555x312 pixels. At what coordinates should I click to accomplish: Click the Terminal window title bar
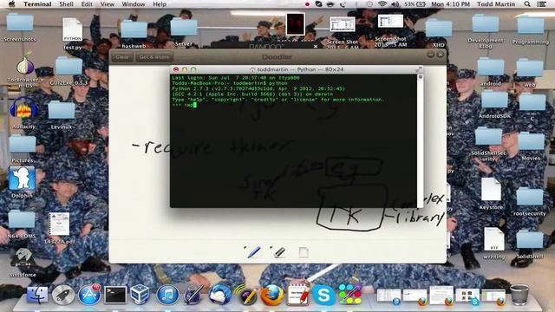tap(297, 69)
